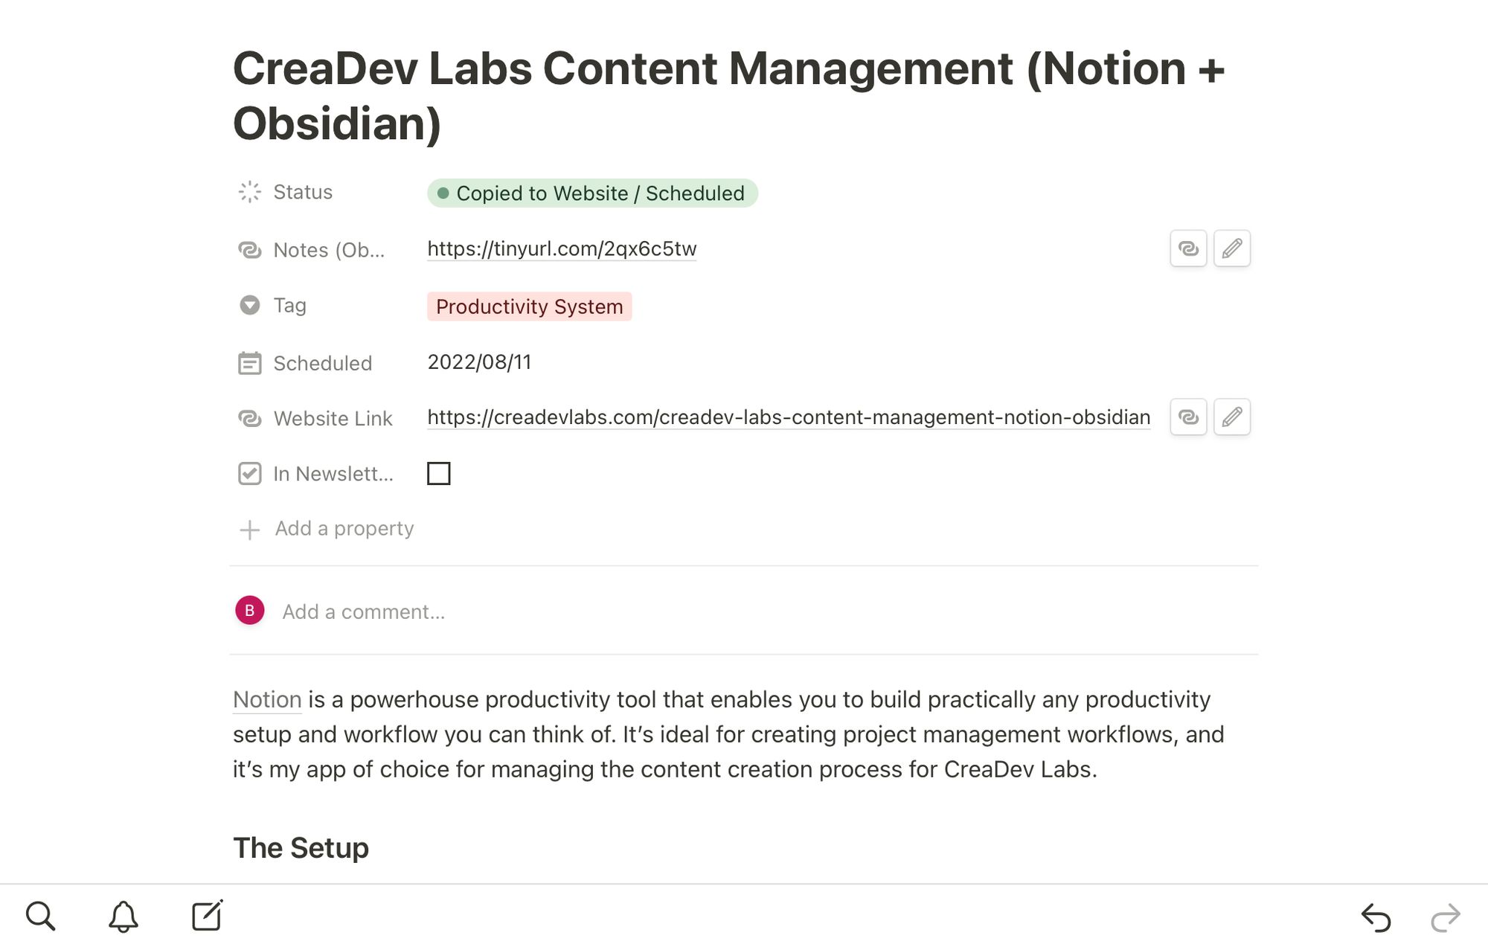Redo with the forward arrow icon
1488x947 pixels.
[x=1446, y=917]
